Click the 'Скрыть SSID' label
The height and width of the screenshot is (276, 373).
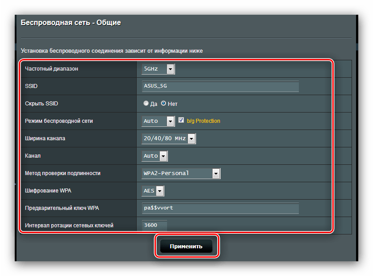pos(42,104)
